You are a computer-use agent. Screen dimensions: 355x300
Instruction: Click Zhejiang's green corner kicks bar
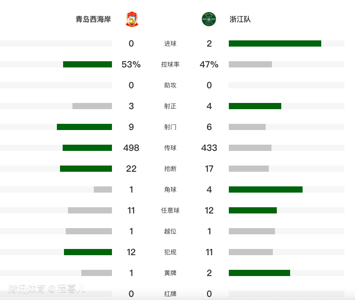266,189
